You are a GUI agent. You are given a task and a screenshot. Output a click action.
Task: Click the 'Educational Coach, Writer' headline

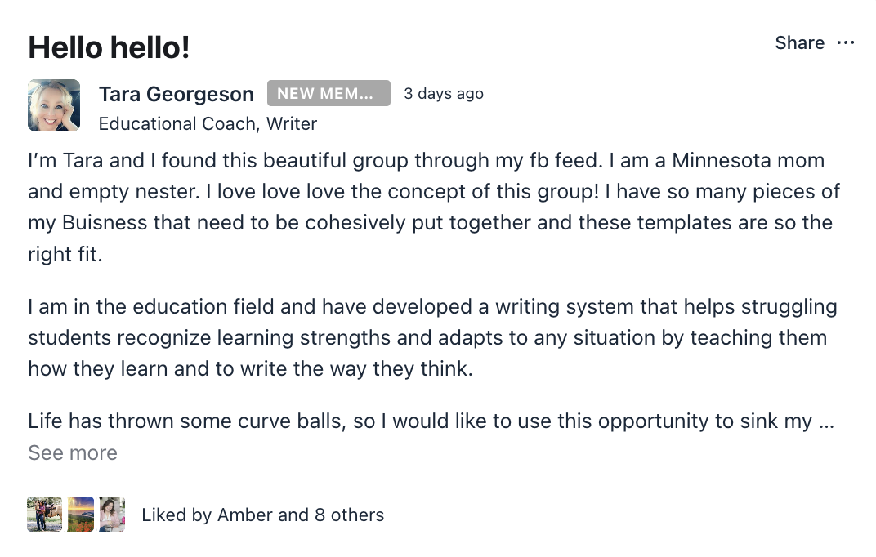[x=208, y=124]
